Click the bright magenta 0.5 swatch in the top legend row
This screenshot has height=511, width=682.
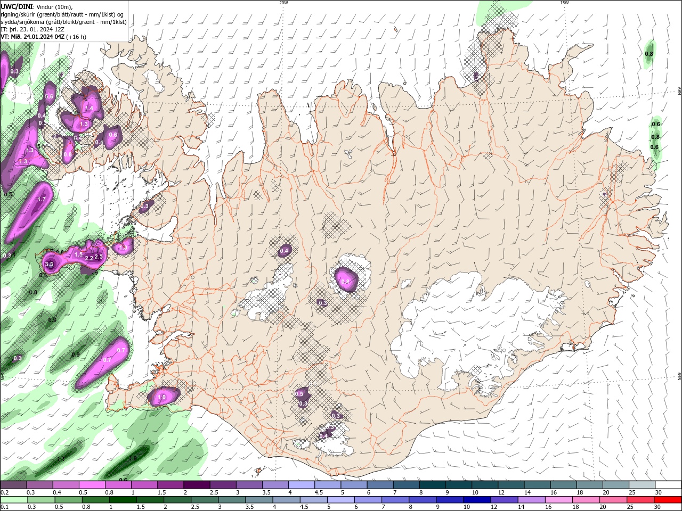(x=92, y=485)
